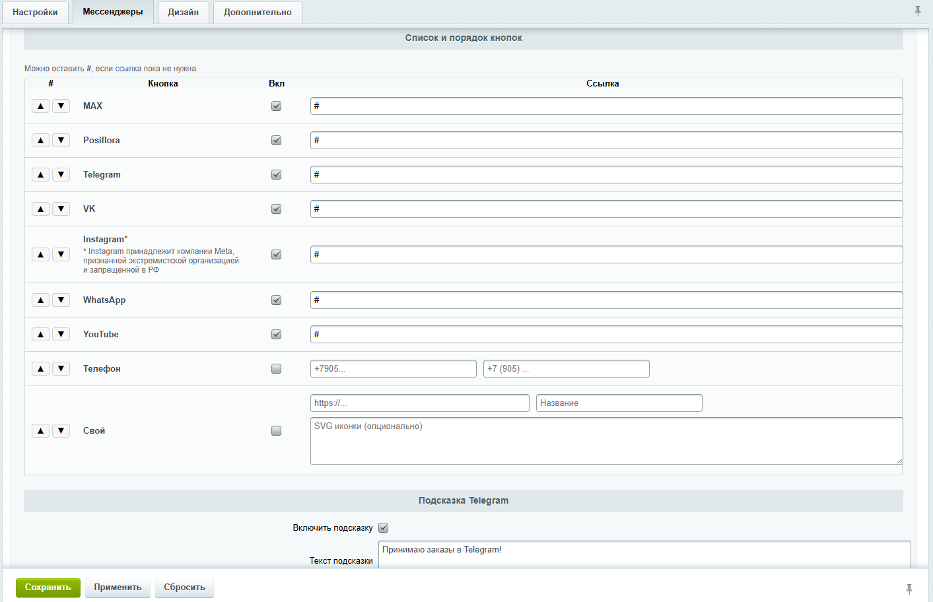933x602 pixels.
Task: Move Телефон row up
Action: point(41,368)
